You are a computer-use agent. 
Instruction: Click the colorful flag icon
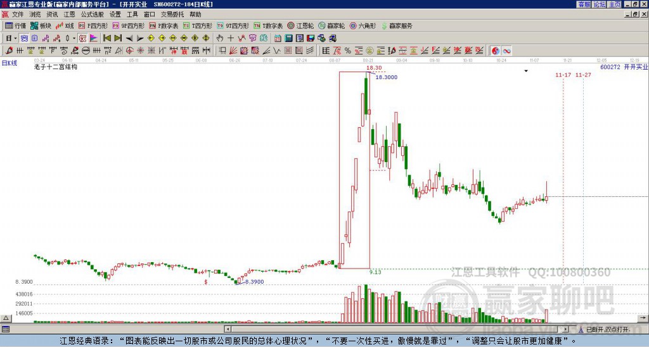tap(94, 38)
